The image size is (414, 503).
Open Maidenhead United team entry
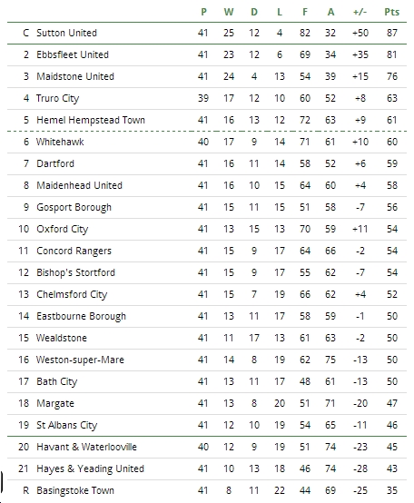(x=79, y=185)
